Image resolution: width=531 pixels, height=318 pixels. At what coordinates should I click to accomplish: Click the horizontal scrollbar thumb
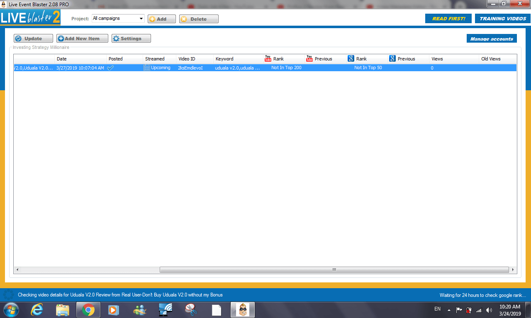click(x=334, y=270)
